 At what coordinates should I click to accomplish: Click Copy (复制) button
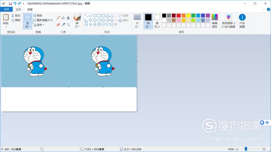16,20
